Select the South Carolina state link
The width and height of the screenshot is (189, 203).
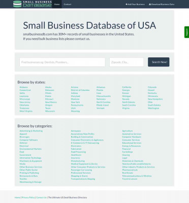129,105
